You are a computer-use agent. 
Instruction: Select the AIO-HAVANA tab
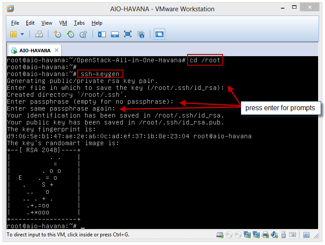[x=35, y=50]
